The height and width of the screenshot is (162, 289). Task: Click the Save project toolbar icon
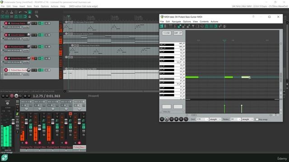click(12, 12)
